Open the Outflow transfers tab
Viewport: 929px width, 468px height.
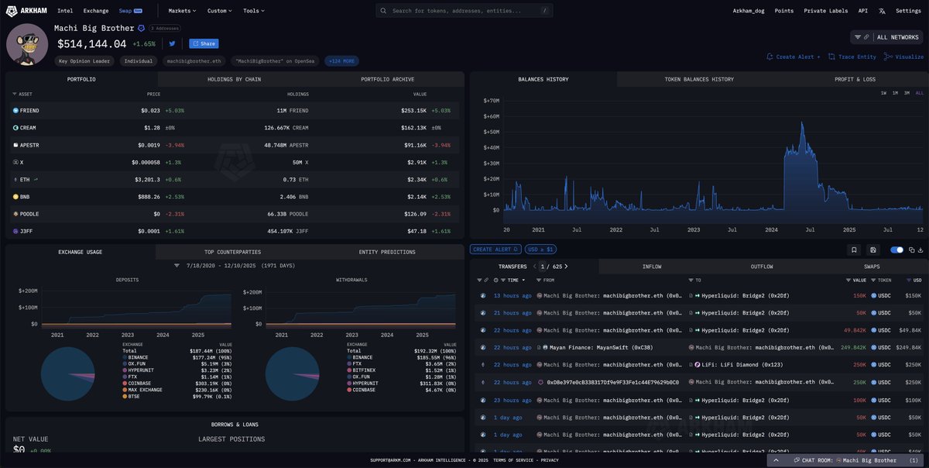(x=762, y=267)
